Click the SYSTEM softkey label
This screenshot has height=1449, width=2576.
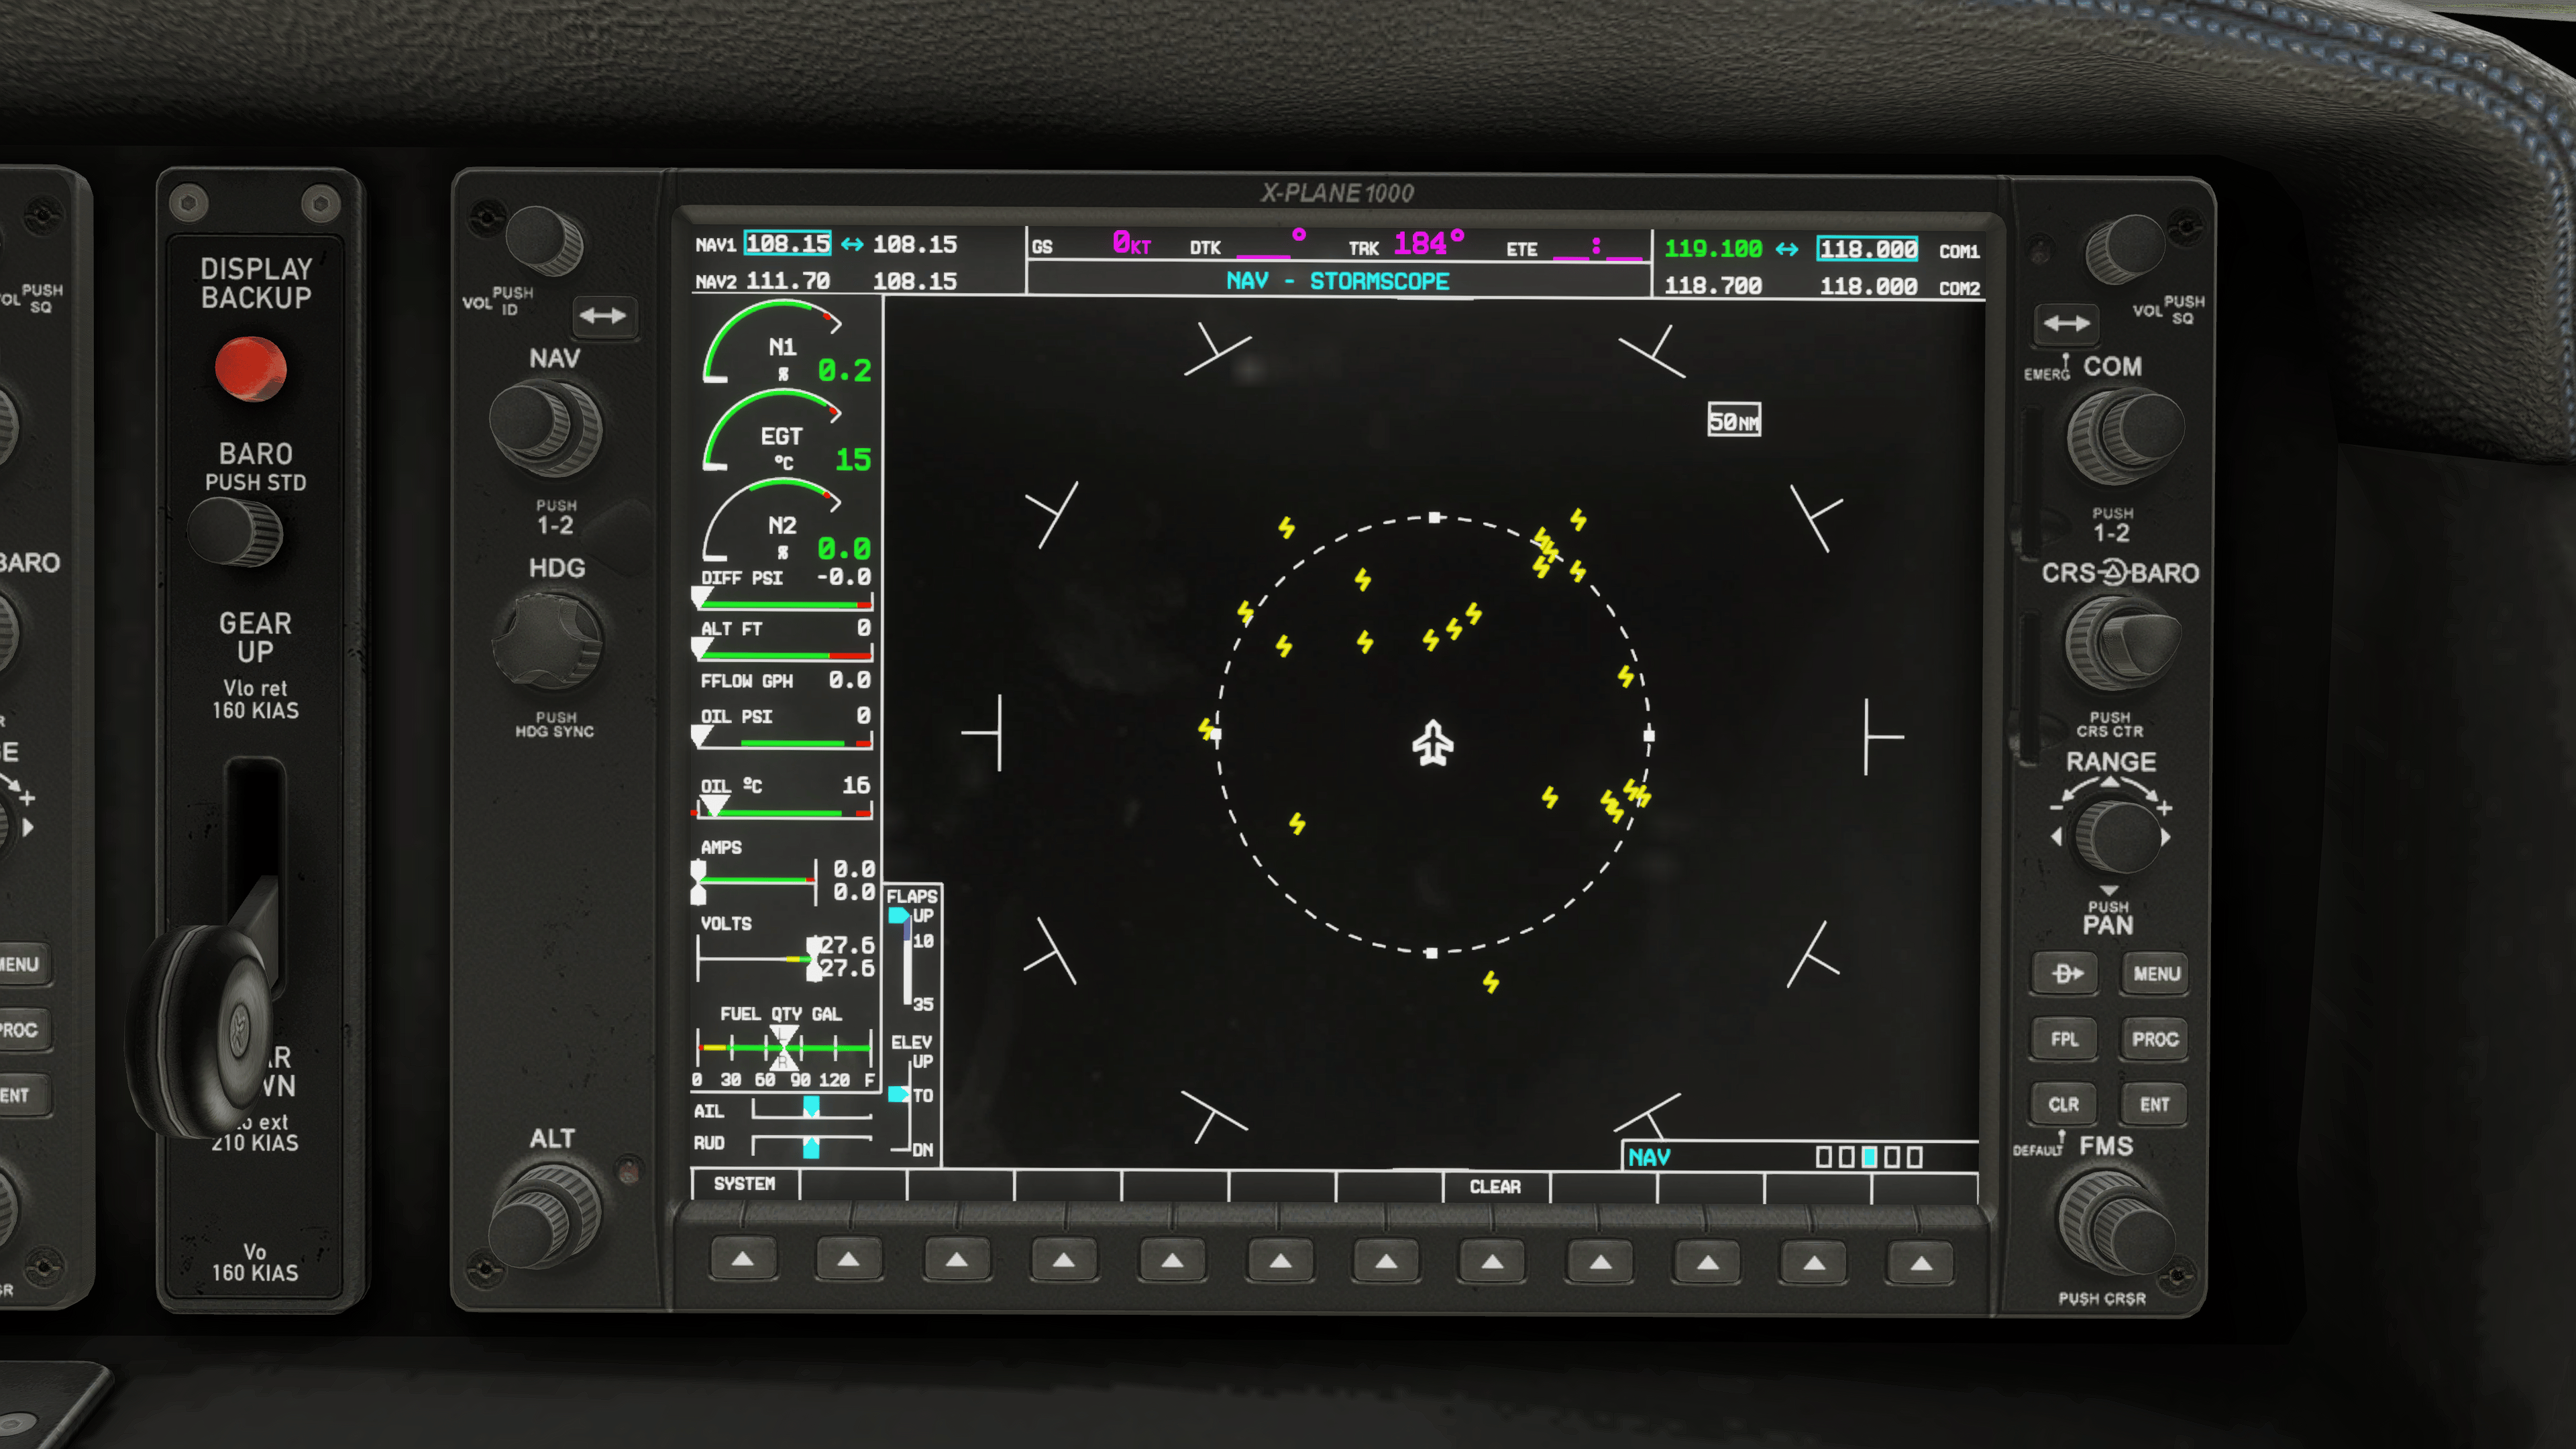click(744, 1184)
